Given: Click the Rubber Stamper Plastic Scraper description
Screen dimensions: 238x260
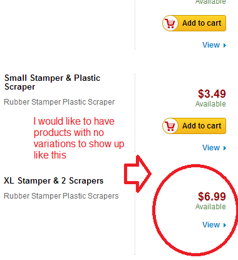Looking at the screenshot, I should (x=59, y=102).
